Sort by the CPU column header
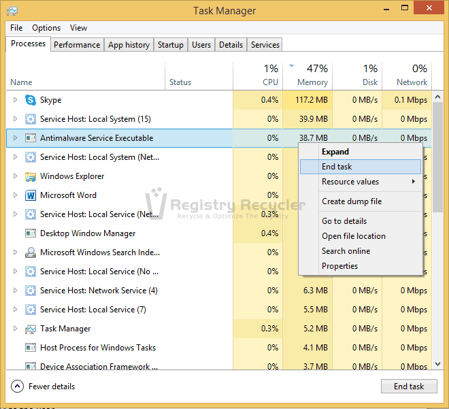This screenshot has width=449, height=409. (258, 76)
